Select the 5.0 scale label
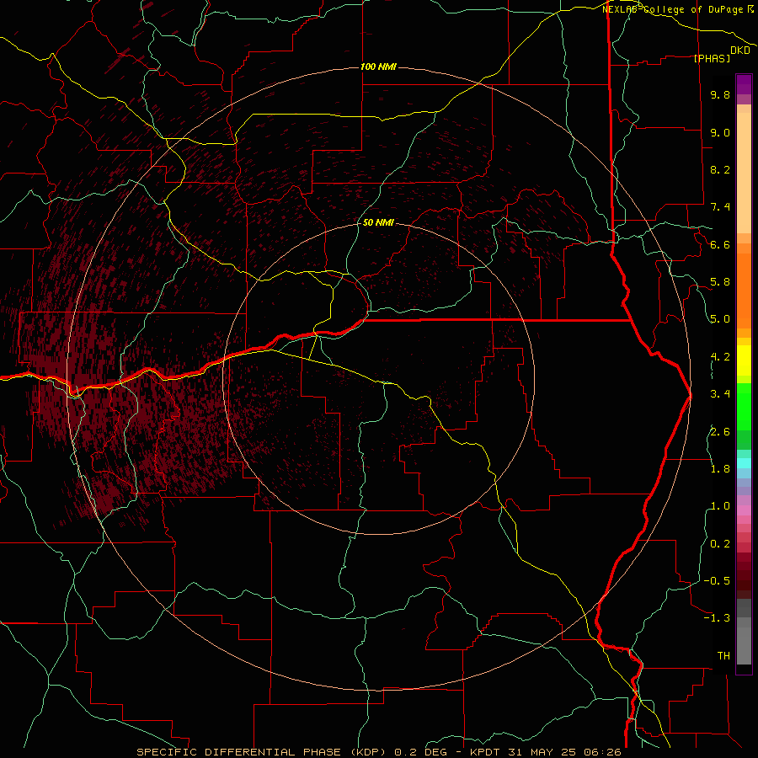This screenshot has height=758, width=758. [720, 319]
